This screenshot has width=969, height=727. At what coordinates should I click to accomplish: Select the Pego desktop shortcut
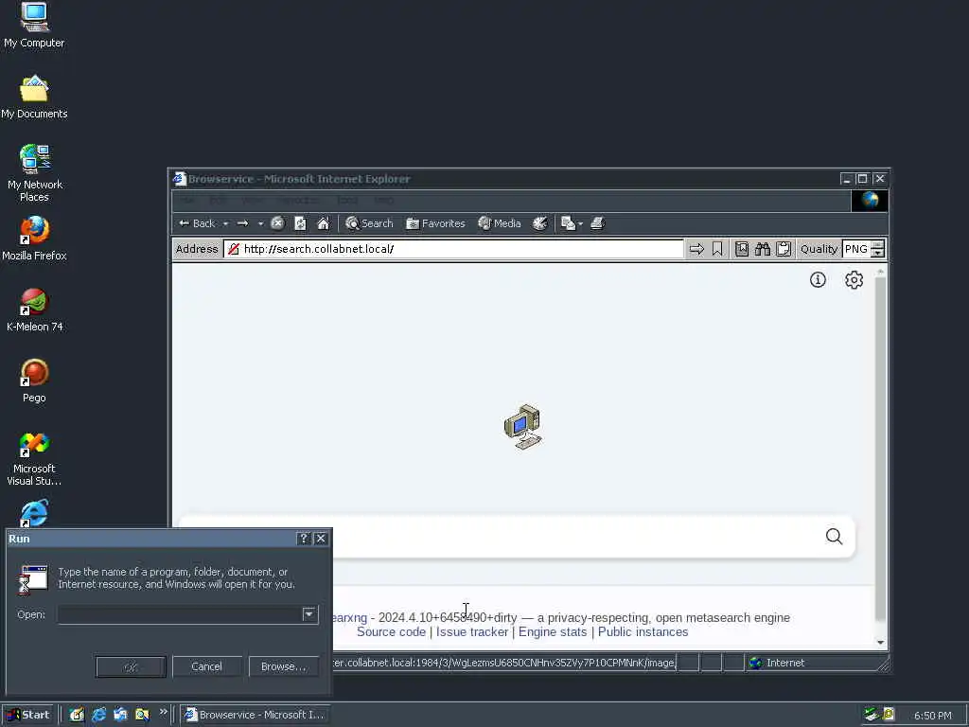[x=34, y=381]
